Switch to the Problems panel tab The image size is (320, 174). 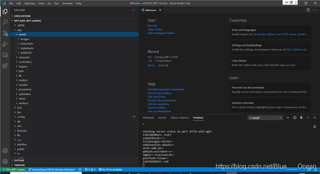pos(148,118)
